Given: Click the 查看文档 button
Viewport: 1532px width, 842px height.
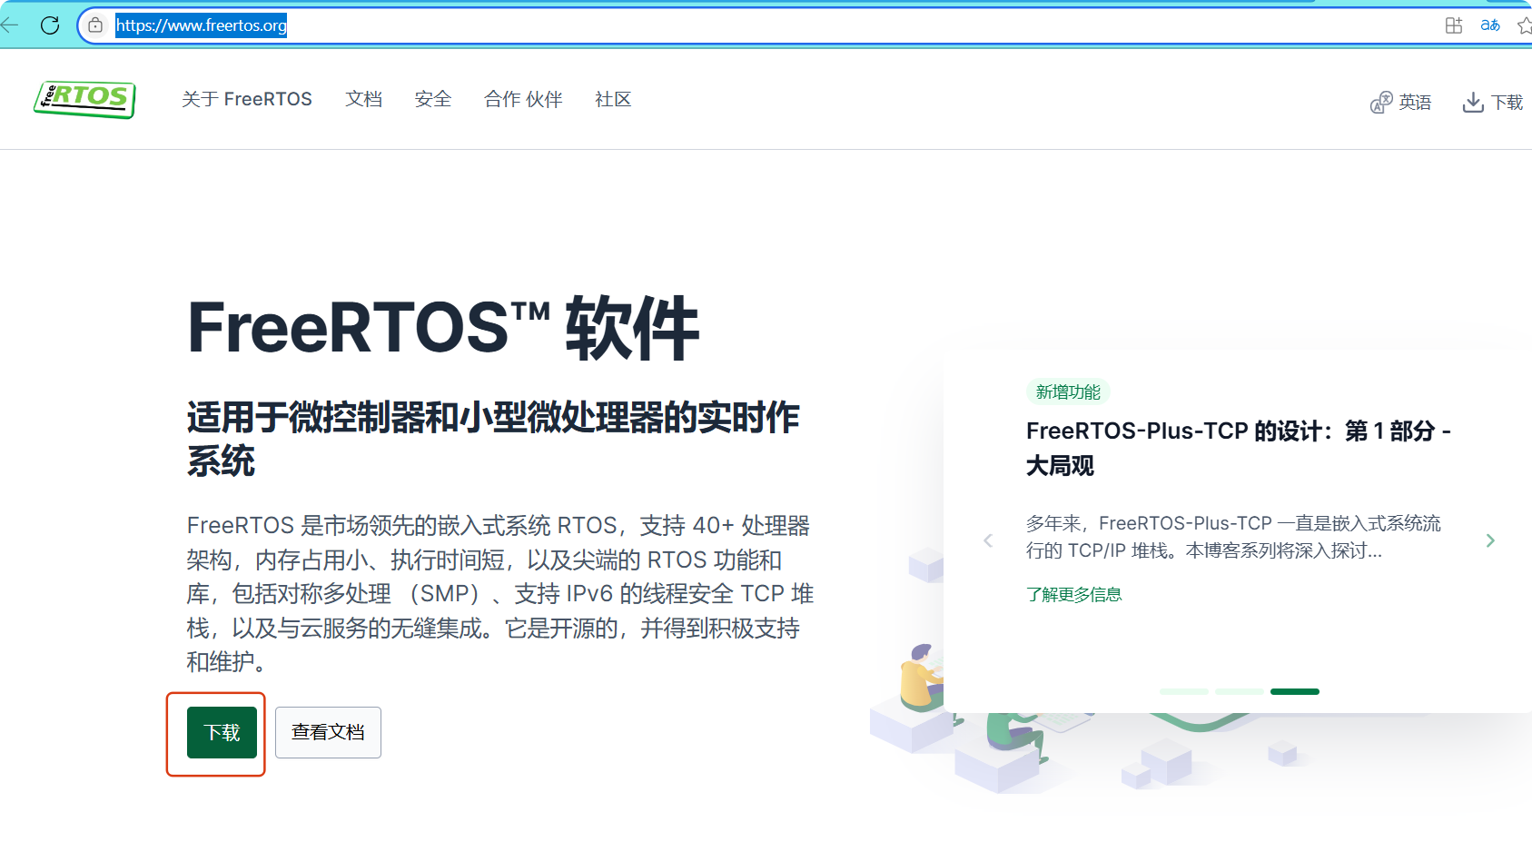Looking at the screenshot, I should (x=328, y=732).
